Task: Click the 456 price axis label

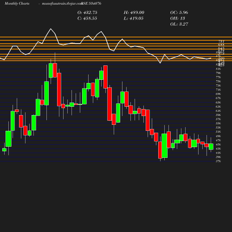Action: [x=218, y=145]
